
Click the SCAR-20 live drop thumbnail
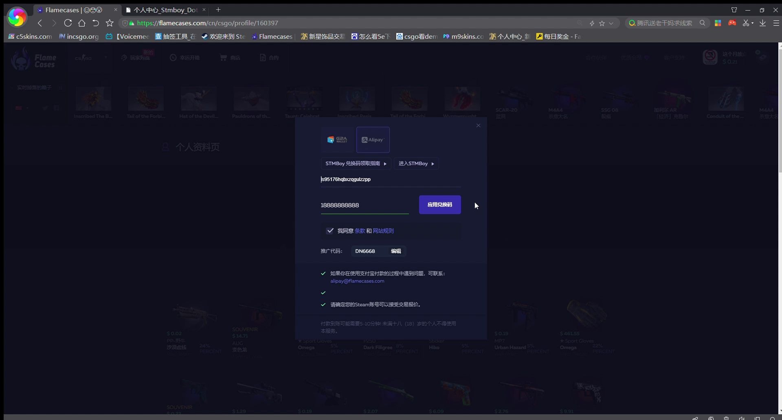[x=514, y=99]
